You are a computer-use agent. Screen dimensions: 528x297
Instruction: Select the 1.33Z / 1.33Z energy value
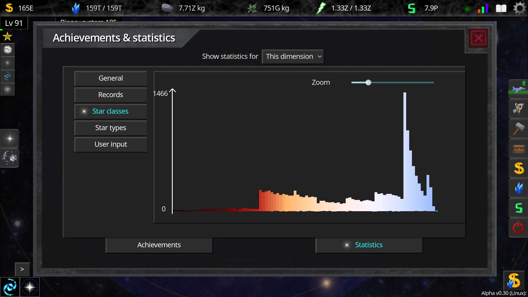click(x=351, y=8)
